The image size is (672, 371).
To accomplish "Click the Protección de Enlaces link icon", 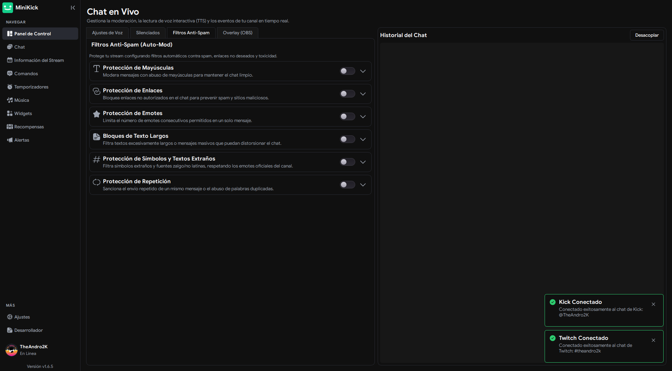I will tap(97, 91).
